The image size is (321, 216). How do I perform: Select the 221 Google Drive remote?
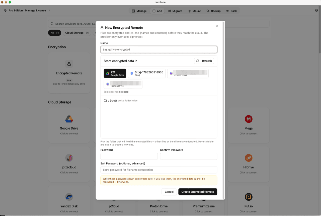click(115, 73)
